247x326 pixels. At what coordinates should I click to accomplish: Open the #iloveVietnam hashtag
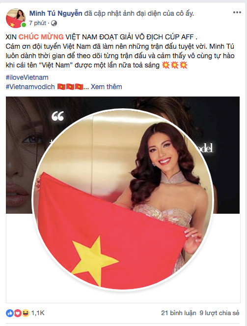(x=27, y=77)
